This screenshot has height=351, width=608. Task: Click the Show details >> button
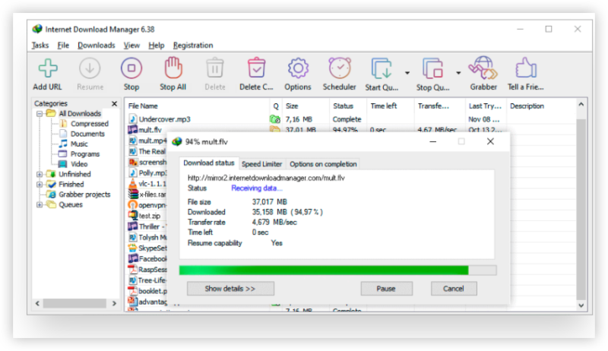[x=230, y=289]
